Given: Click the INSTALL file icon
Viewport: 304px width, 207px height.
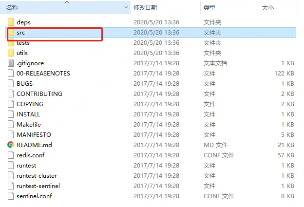Looking at the screenshot, I should pyautogui.click(x=11, y=114).
